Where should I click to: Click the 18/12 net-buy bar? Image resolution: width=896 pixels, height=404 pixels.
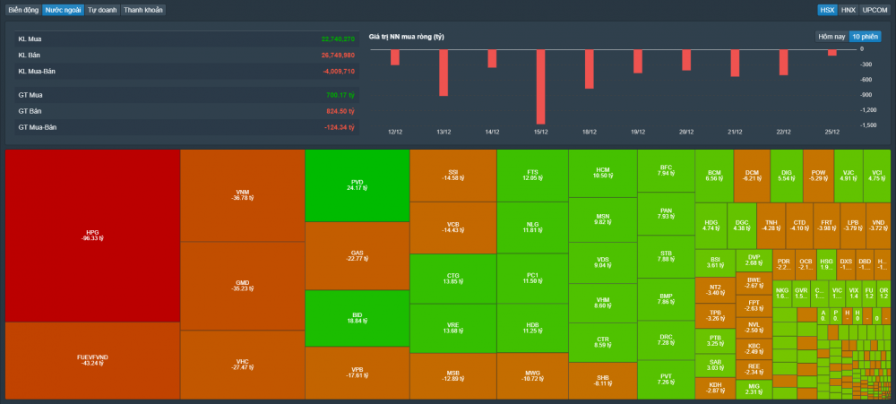coord(590,69)
